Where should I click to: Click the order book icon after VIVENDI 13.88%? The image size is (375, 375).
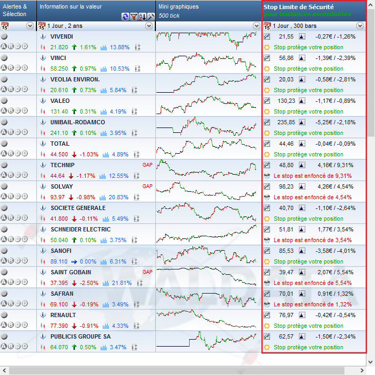(138, 47)
